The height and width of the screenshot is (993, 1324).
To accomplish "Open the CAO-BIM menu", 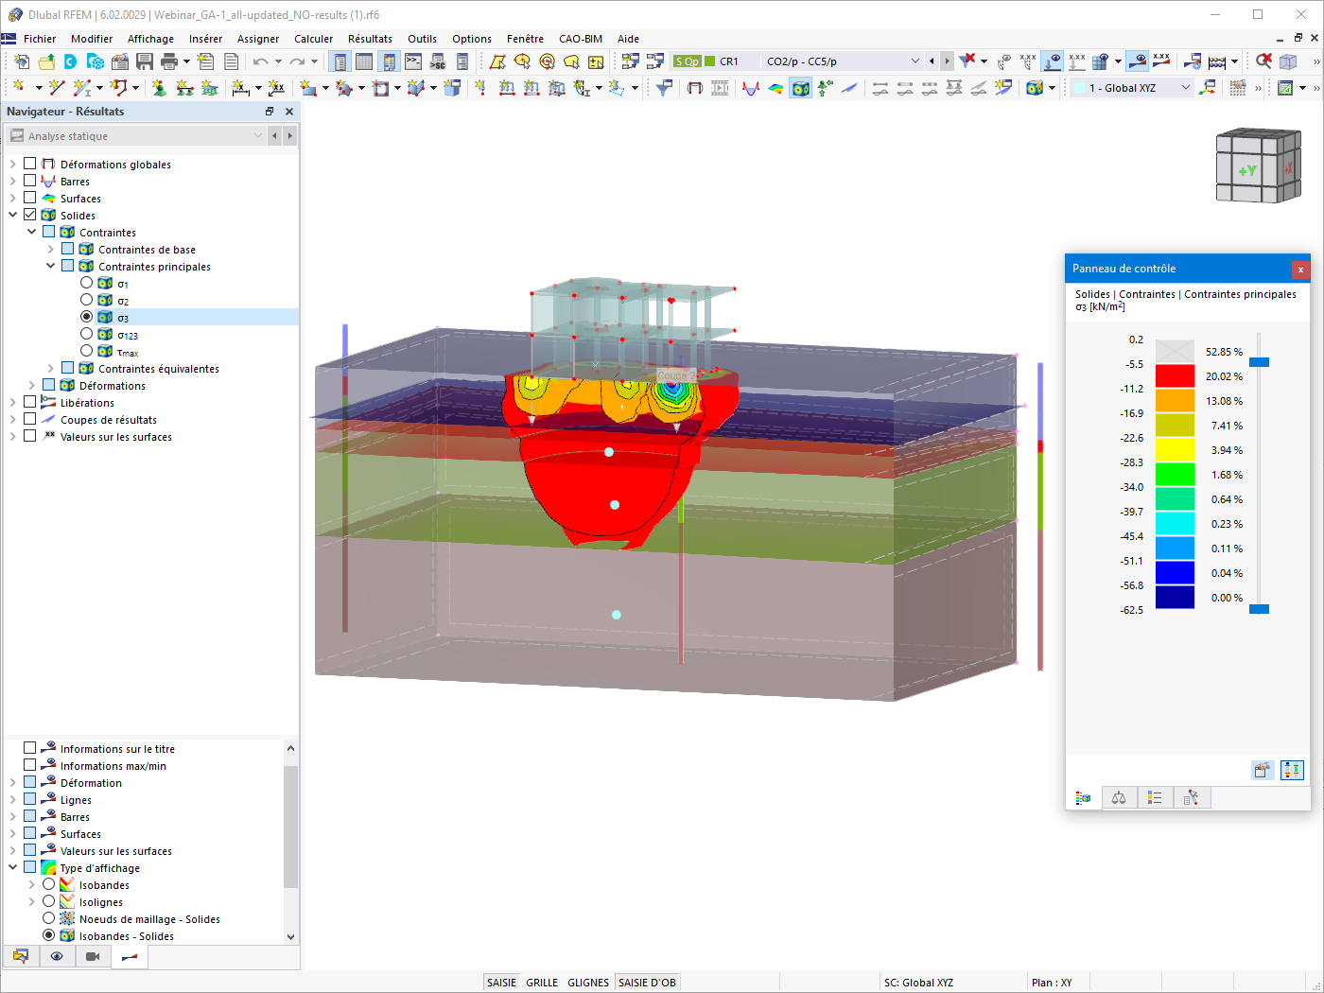I will [580, 39].
